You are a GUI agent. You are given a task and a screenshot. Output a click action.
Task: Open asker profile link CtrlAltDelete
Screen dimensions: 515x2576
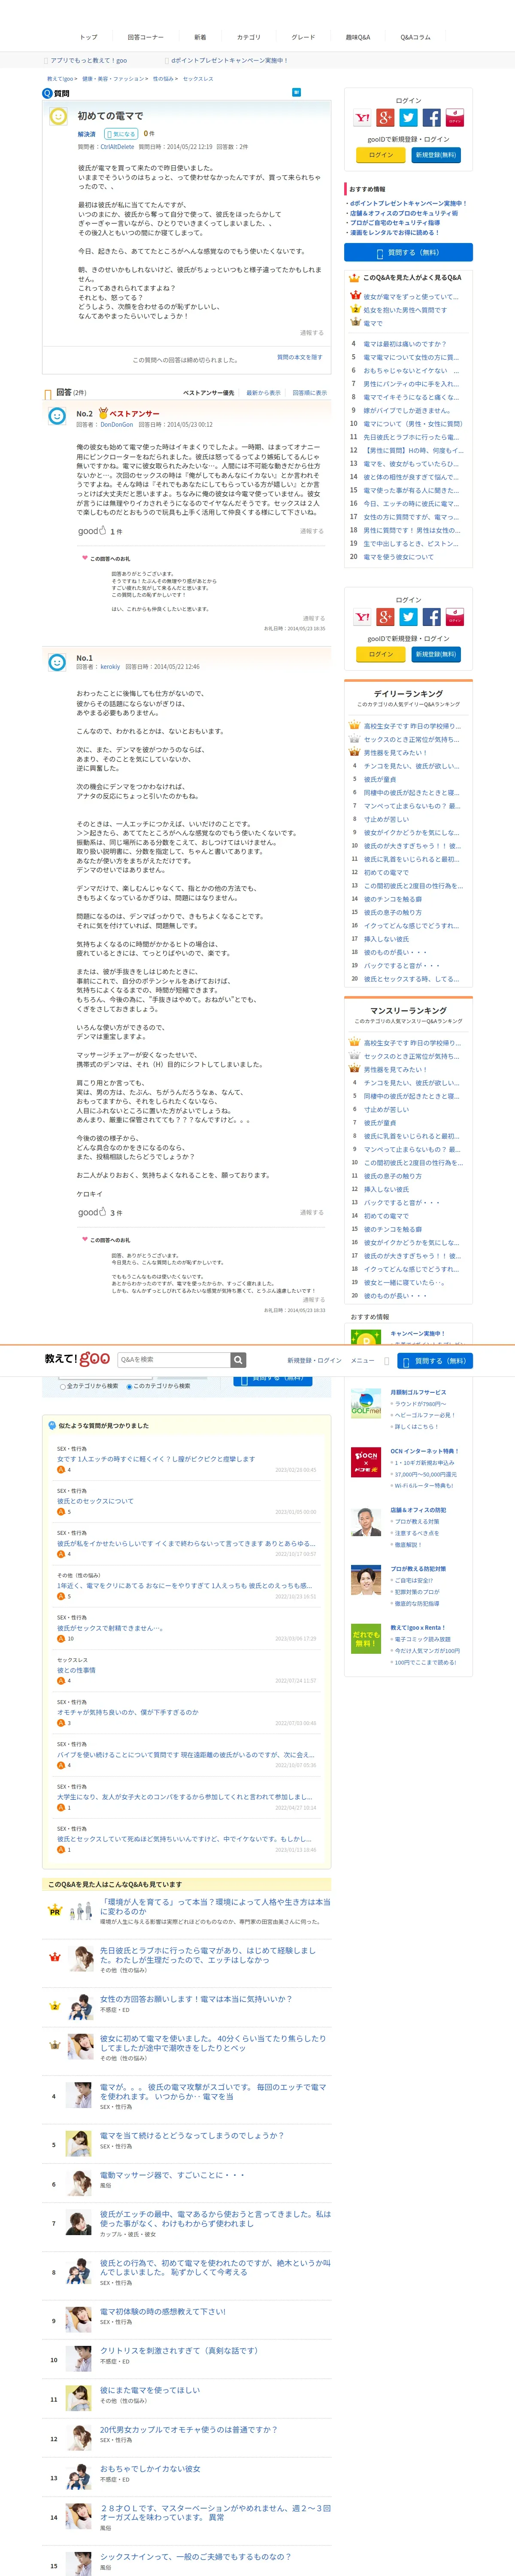117,147
